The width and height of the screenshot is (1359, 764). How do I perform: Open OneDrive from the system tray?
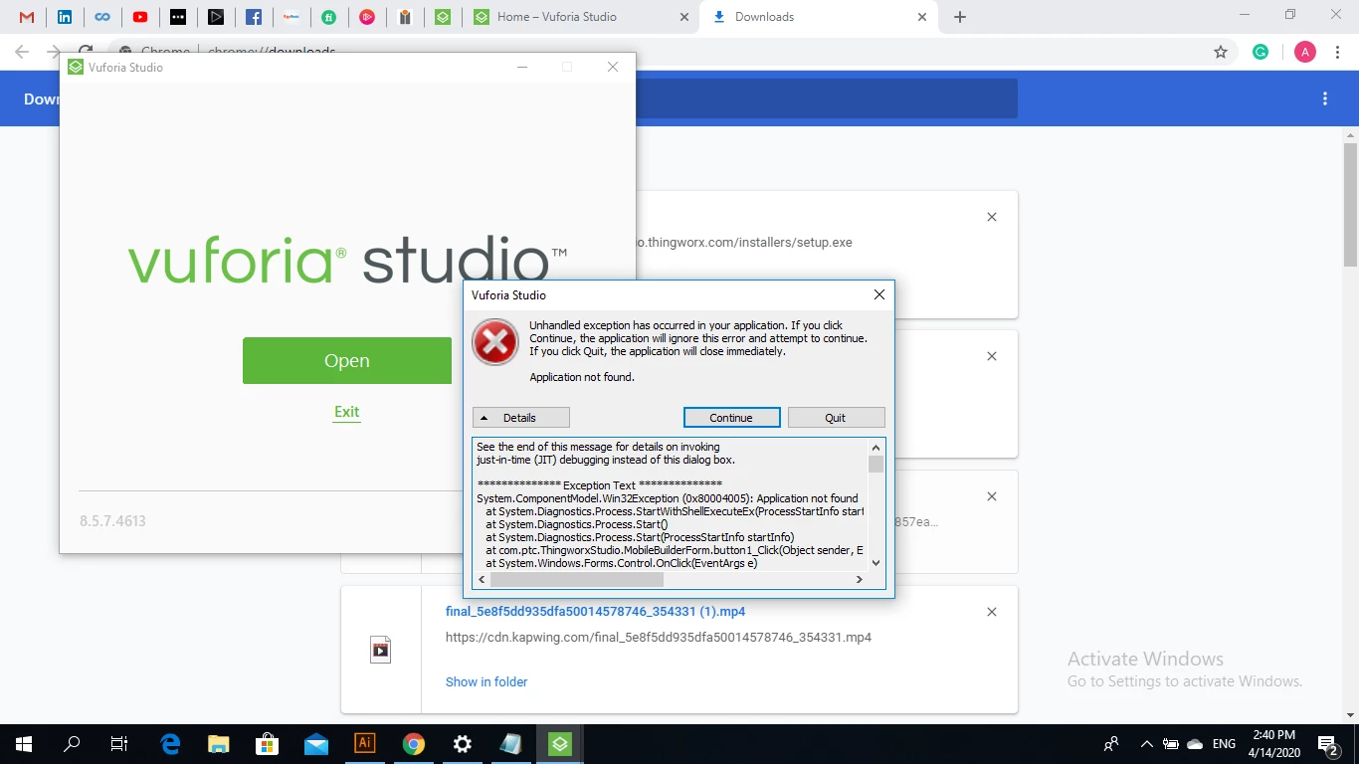[x=1195, y=744]
